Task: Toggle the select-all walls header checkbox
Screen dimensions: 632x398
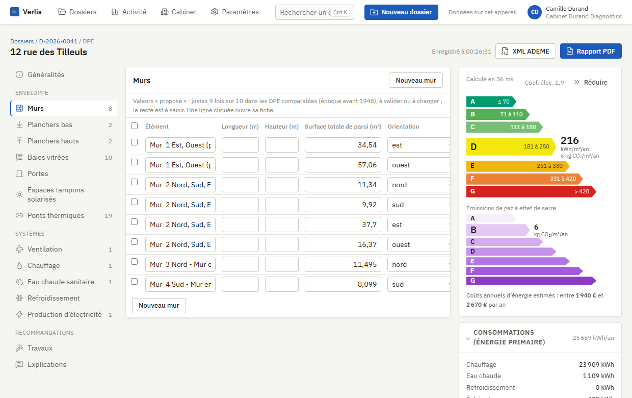Action: click(x=134, y=126)
